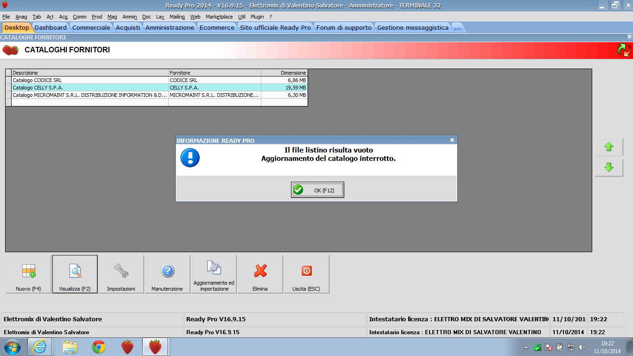Open the Acquisti tab
Image resolution: width=633 pixels, height=356 pixels.
click(128, 27)
